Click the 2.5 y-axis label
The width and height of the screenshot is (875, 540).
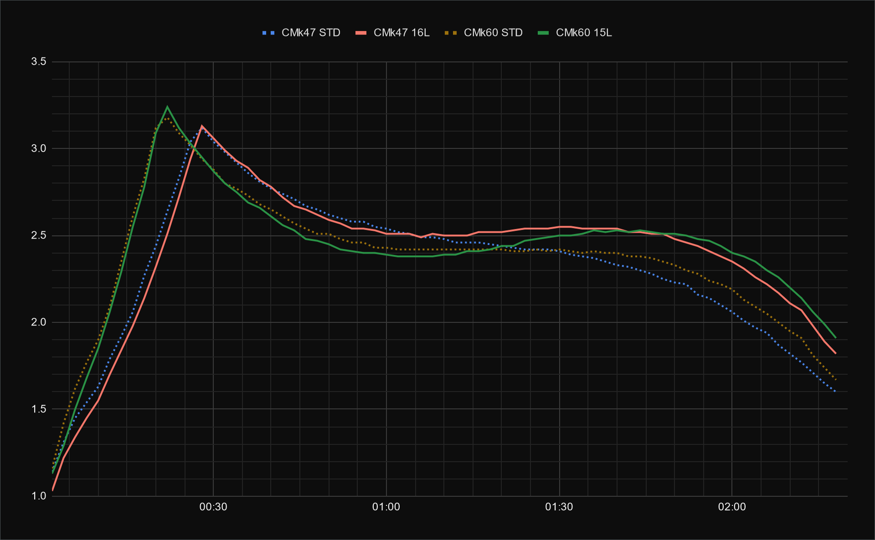coord(39,235)
